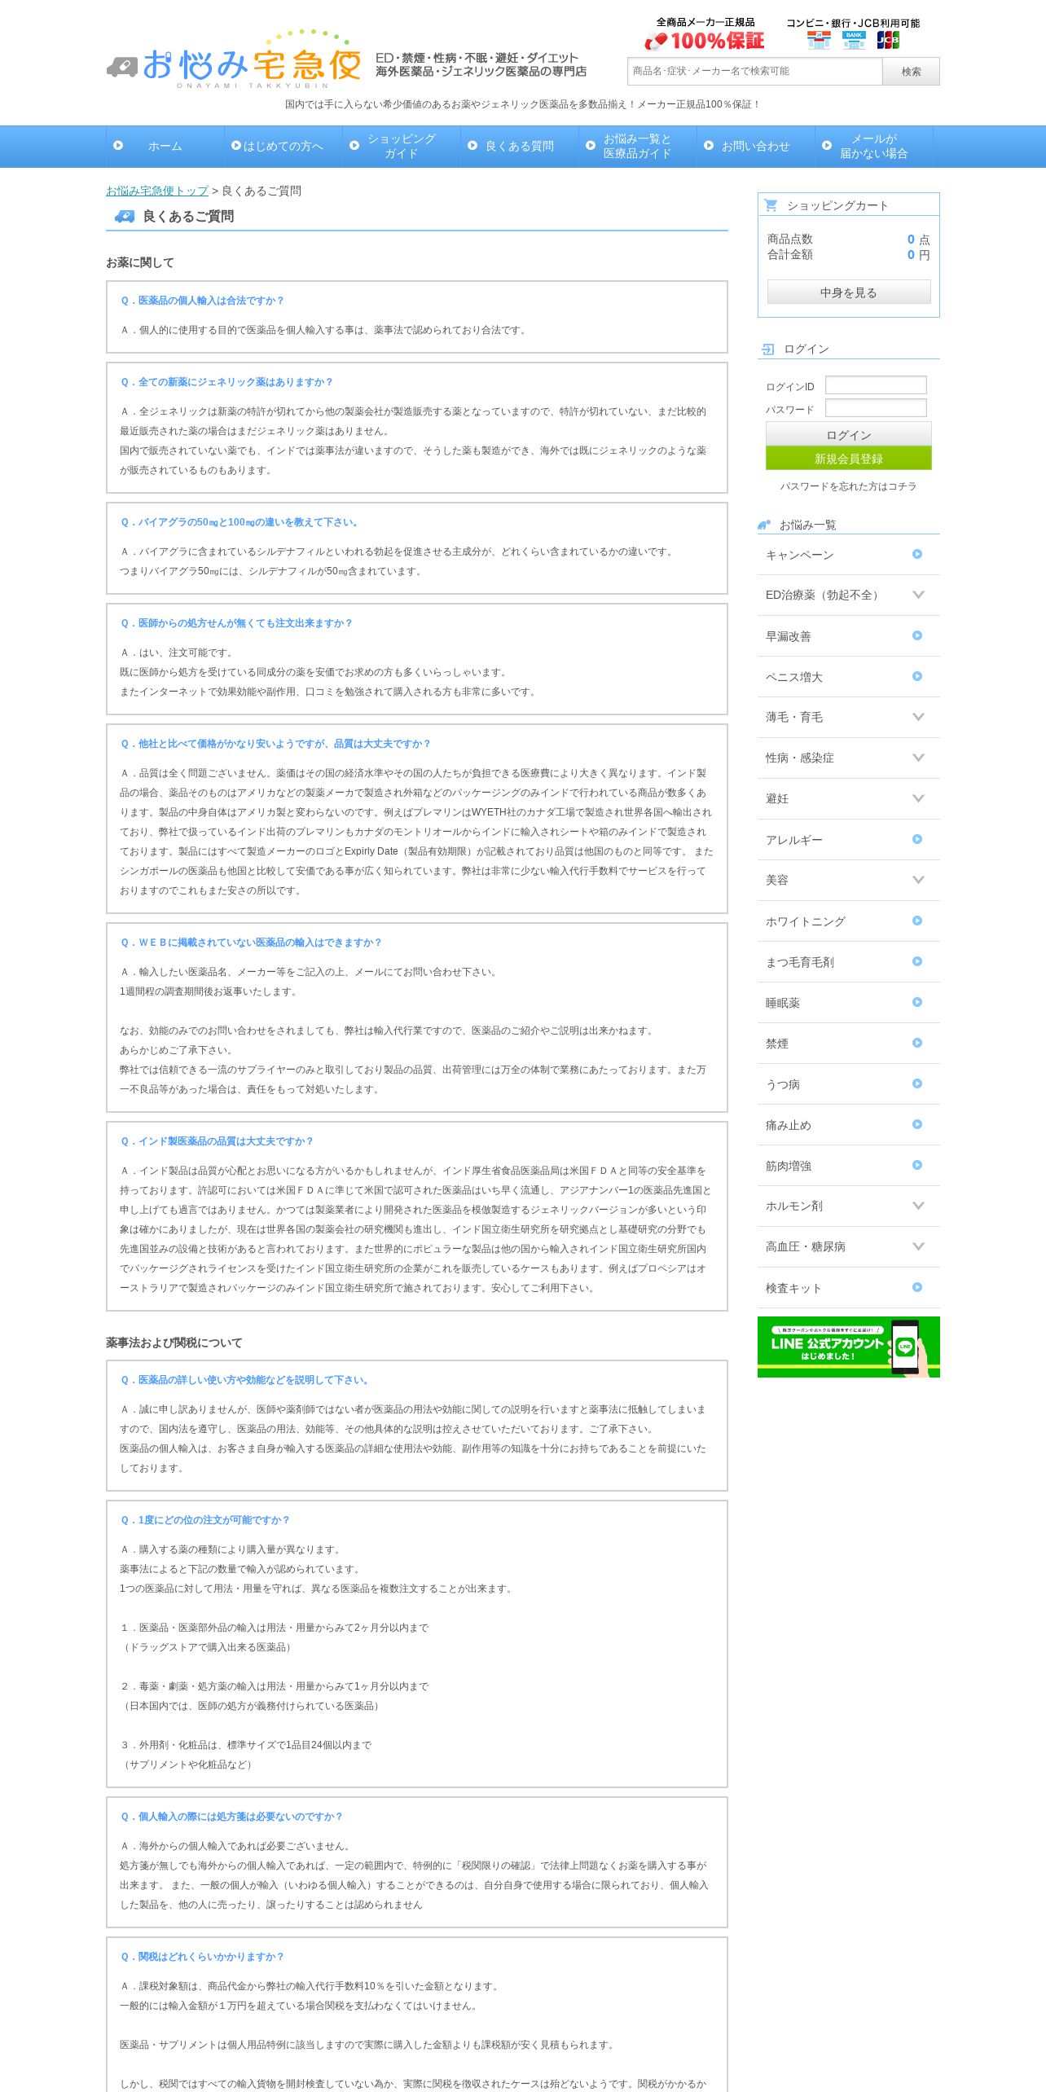
Task: Click question インド製医薬品の品質は大丈夫ですか？
Action: [217, 1141]
